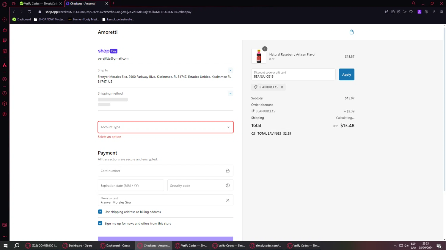Click the Amoretti store name link
The height and width of the screenshot is (250, 446).
(x=108, y=32)
